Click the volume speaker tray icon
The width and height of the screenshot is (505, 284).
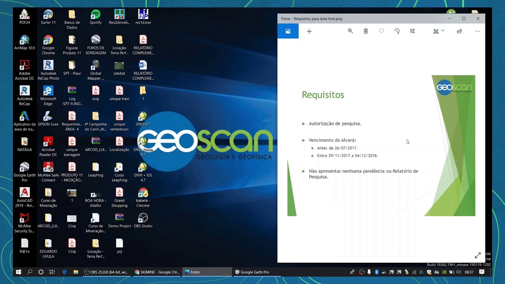pos(458,272)
